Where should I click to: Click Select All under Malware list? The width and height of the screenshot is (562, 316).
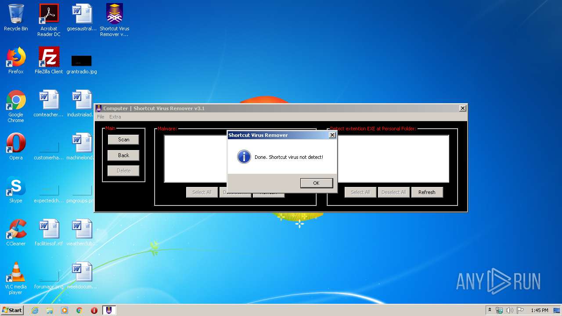point(202,192)
